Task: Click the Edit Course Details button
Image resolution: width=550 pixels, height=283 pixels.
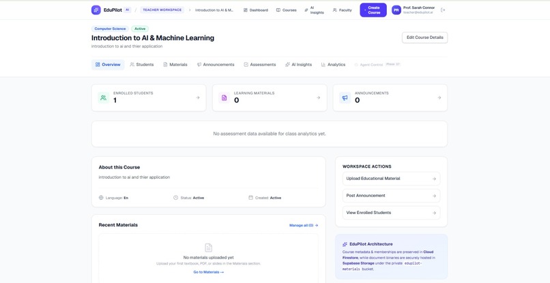Action: (424, 38)
